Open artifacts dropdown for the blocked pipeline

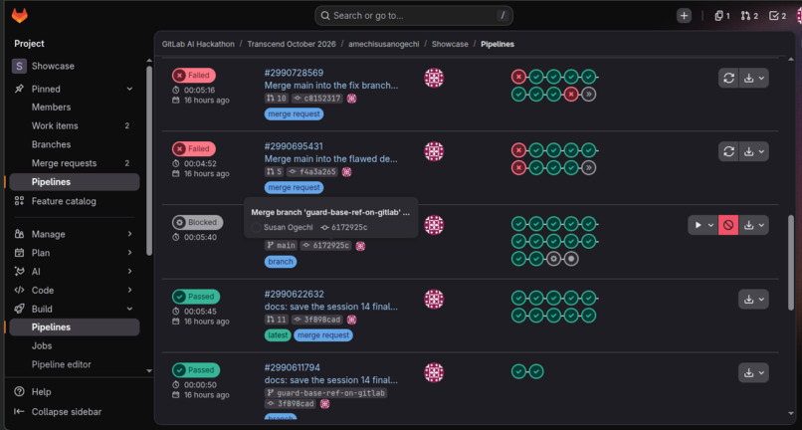pos(754,225)
